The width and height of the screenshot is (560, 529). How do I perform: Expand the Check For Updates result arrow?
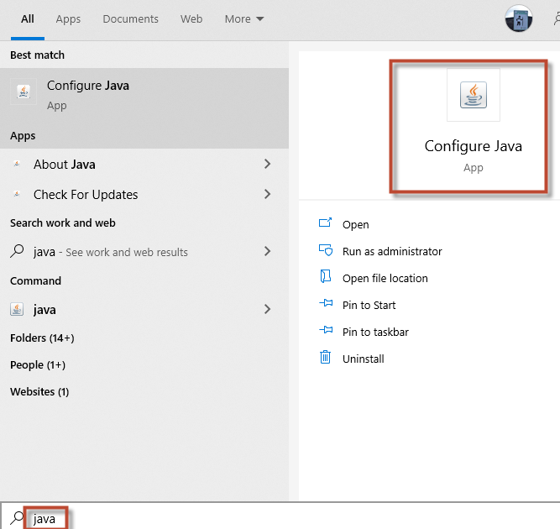coord(267,194)
